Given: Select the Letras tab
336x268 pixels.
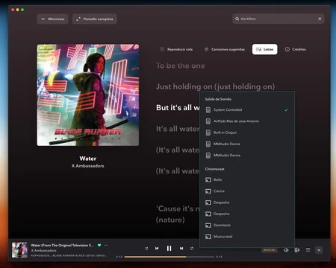Looking at the screenshot, I should (264, 49).
